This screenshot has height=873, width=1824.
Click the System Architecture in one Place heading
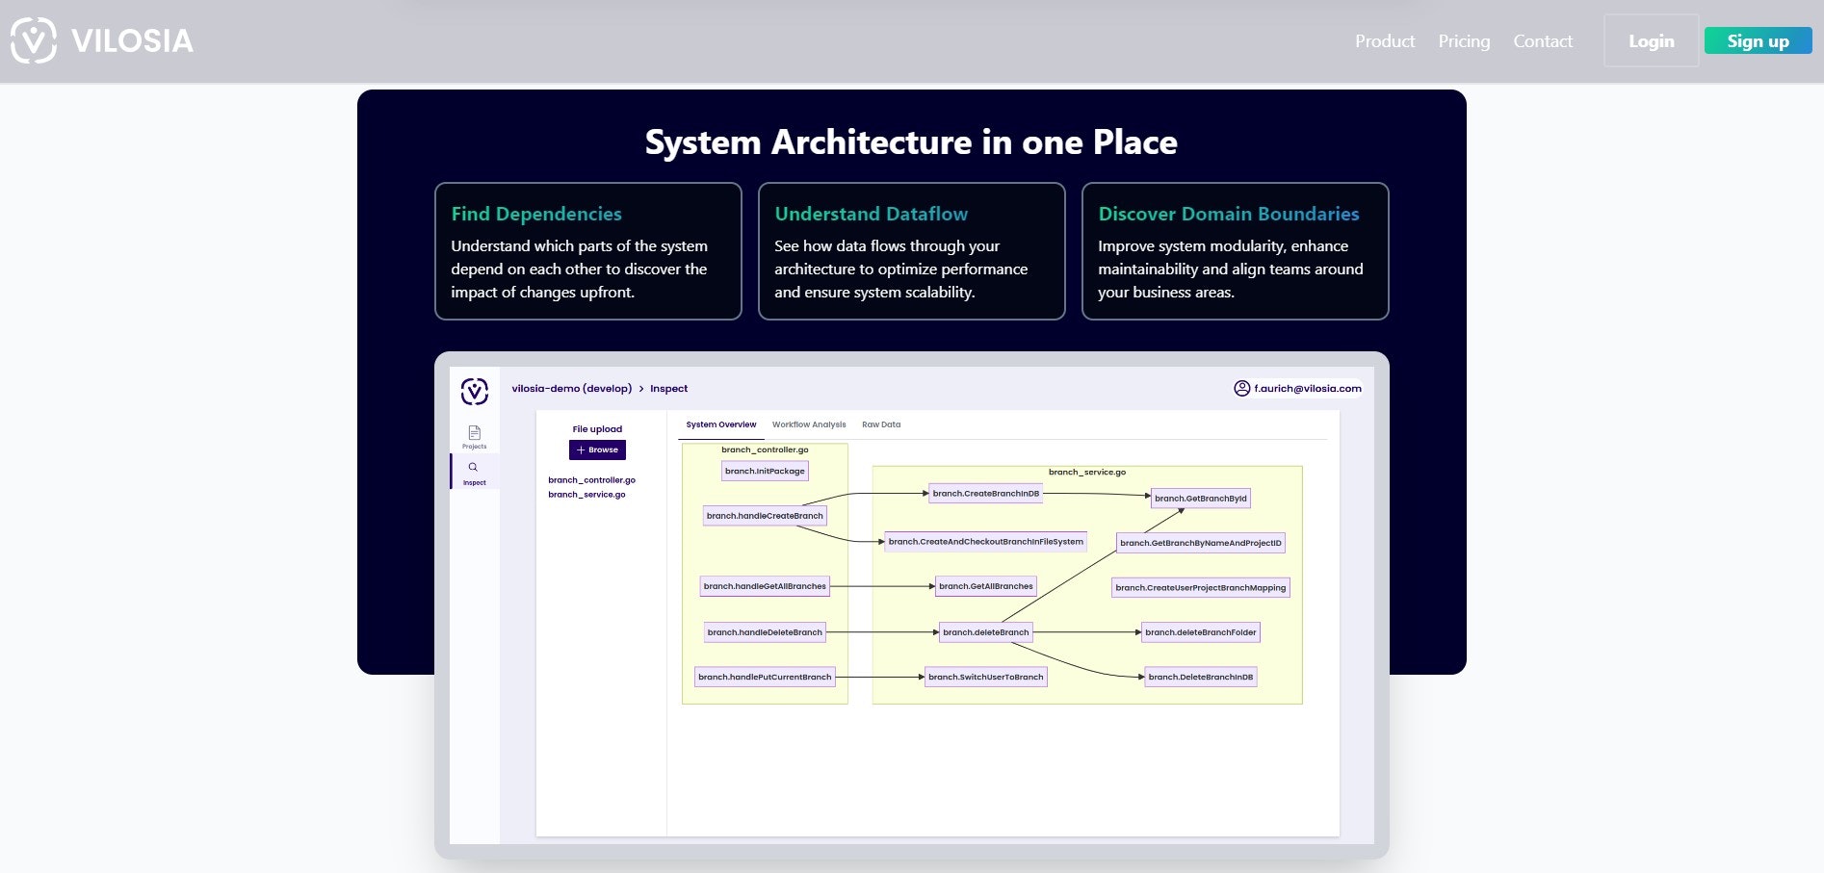pos(911,142)
